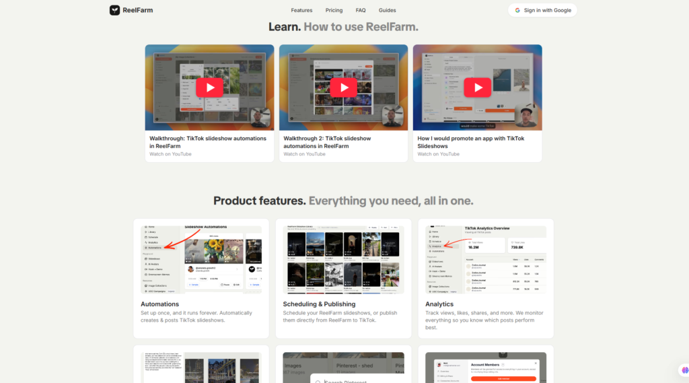Click the Automations card description text
The height and width of the screenshot is (383, 689).
pyautogui.click(x=196, y=316)
